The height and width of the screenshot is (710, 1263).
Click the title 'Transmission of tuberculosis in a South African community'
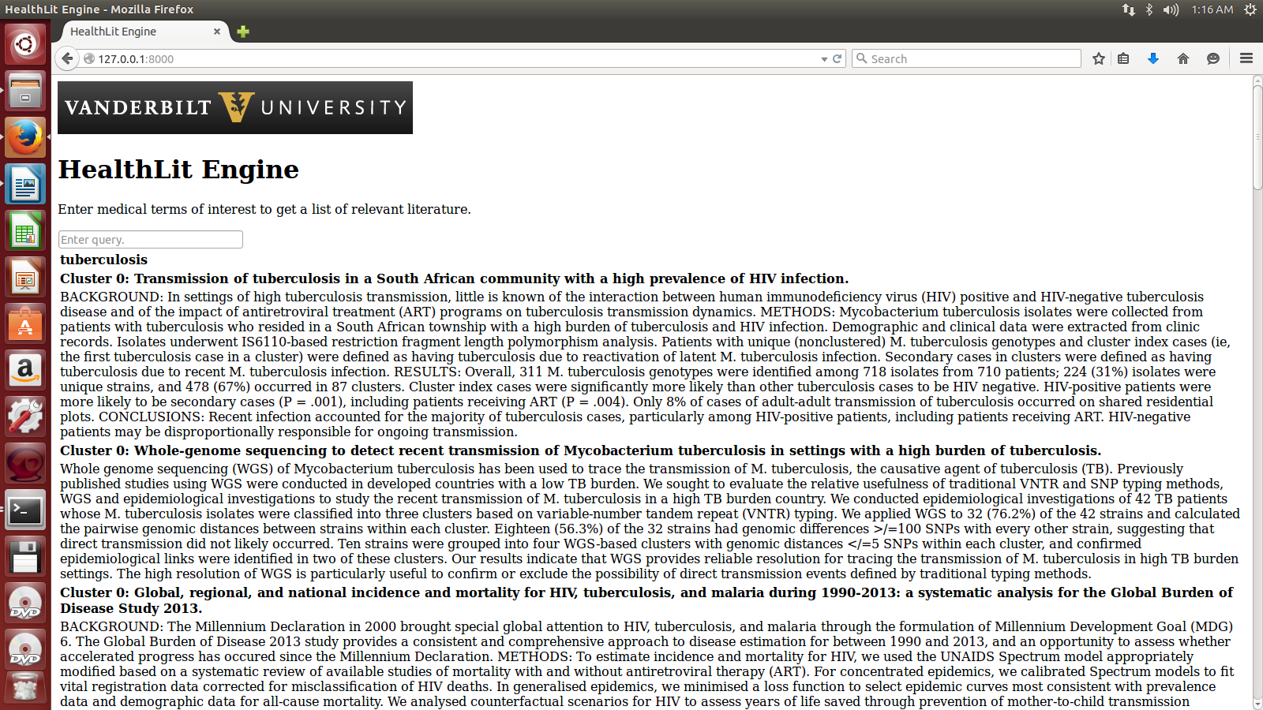pos(454,278)
